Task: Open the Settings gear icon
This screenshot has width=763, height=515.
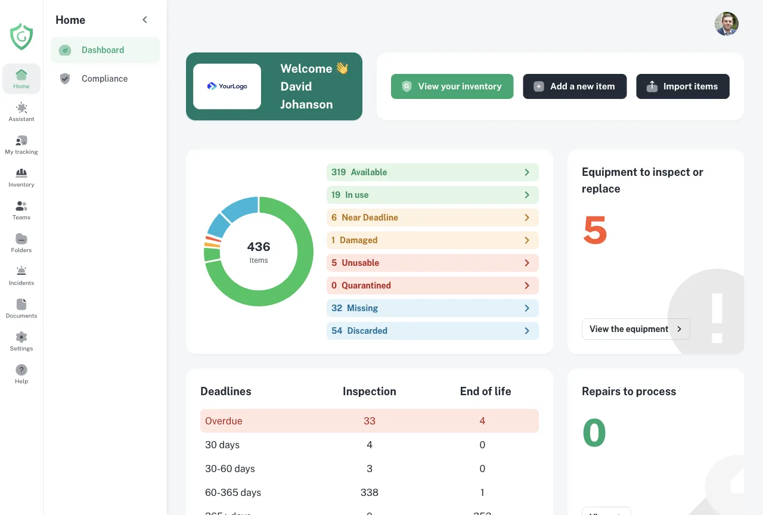Action: [21, 337]
